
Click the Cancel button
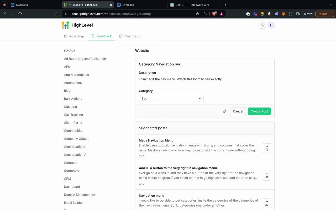coord(238,111)
